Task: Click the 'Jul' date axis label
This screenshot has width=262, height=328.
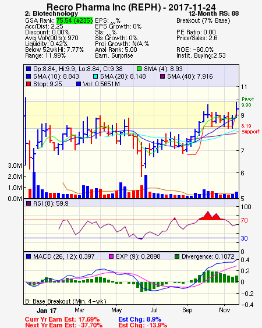Action: pos(154,310)
